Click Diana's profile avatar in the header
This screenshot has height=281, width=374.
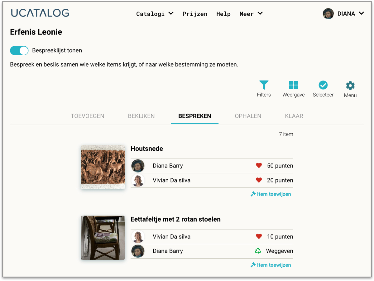click(x=328, y=14)
